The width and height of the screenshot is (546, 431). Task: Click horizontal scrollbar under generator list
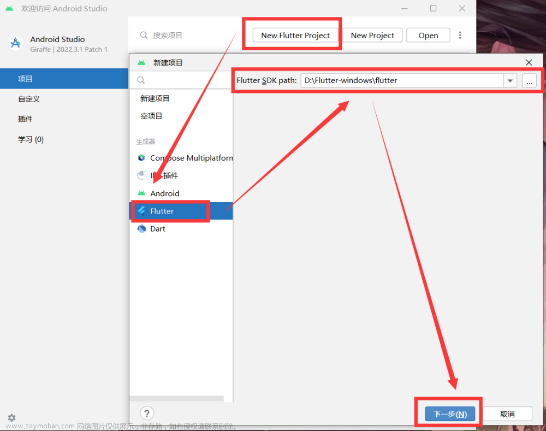(176, 398)
